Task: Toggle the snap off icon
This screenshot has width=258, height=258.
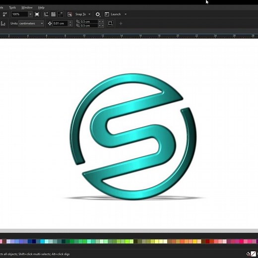Action: pos(69,14)
